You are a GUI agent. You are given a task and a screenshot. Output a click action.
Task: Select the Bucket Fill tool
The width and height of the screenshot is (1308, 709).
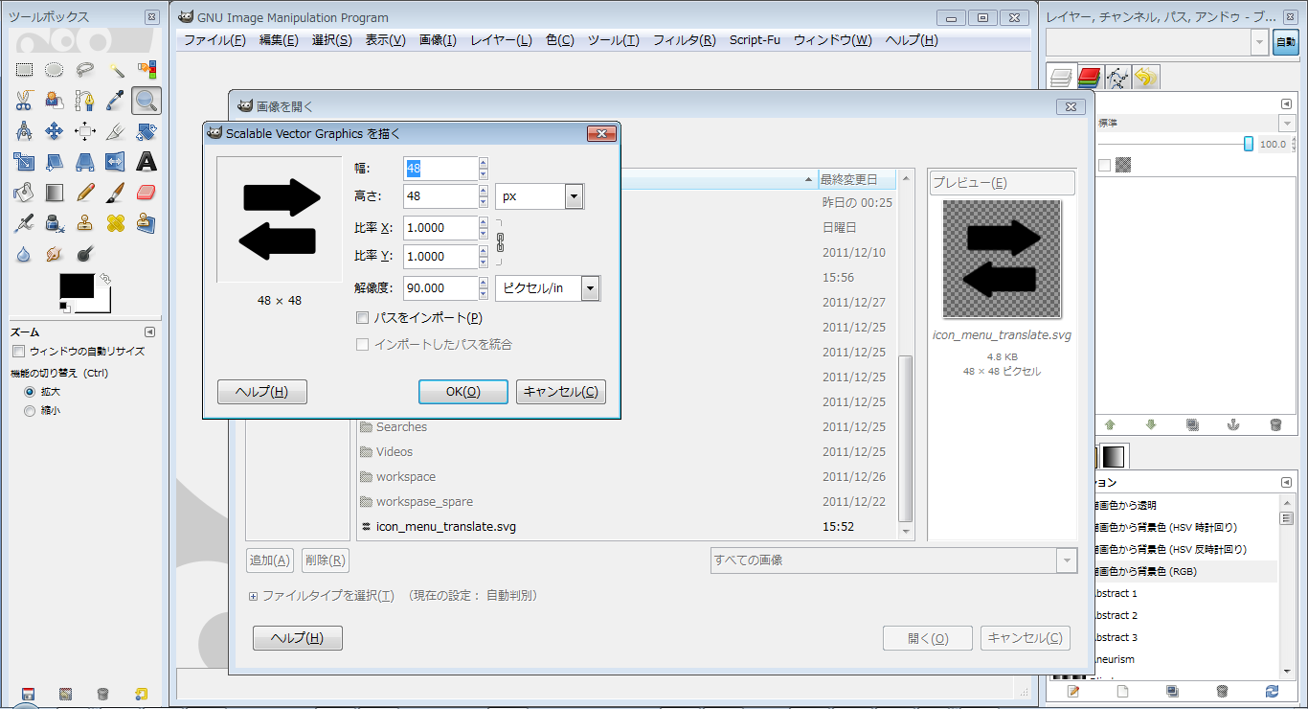pyautogui.click(x=24, y=192)
